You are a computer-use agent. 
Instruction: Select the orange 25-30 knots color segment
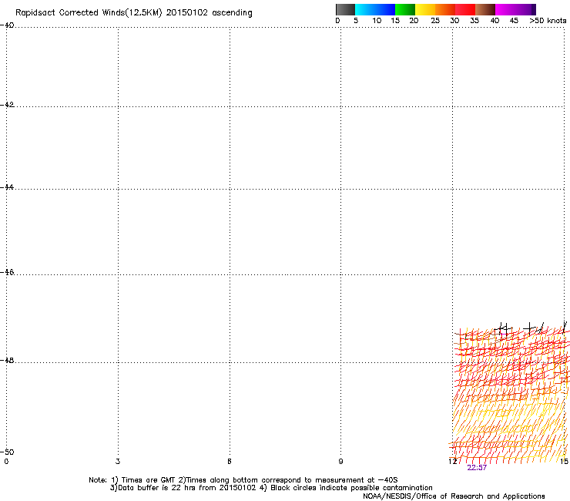tap(445, 9)
